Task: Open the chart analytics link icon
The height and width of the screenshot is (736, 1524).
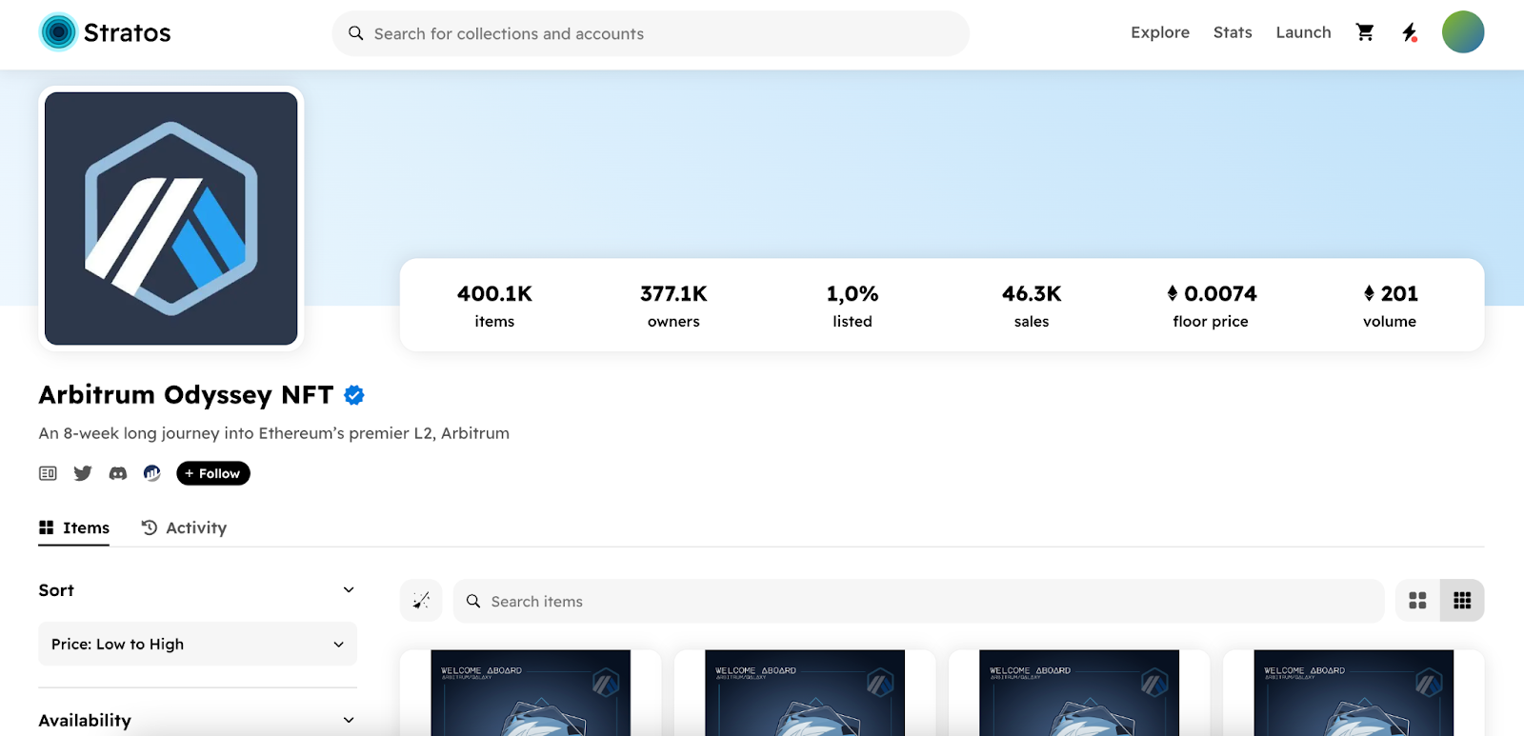Action: click(152, 473)
